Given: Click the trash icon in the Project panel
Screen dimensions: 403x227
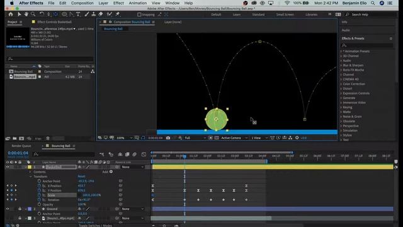Looking at the screenshot, I should click(x=48, y=139).
